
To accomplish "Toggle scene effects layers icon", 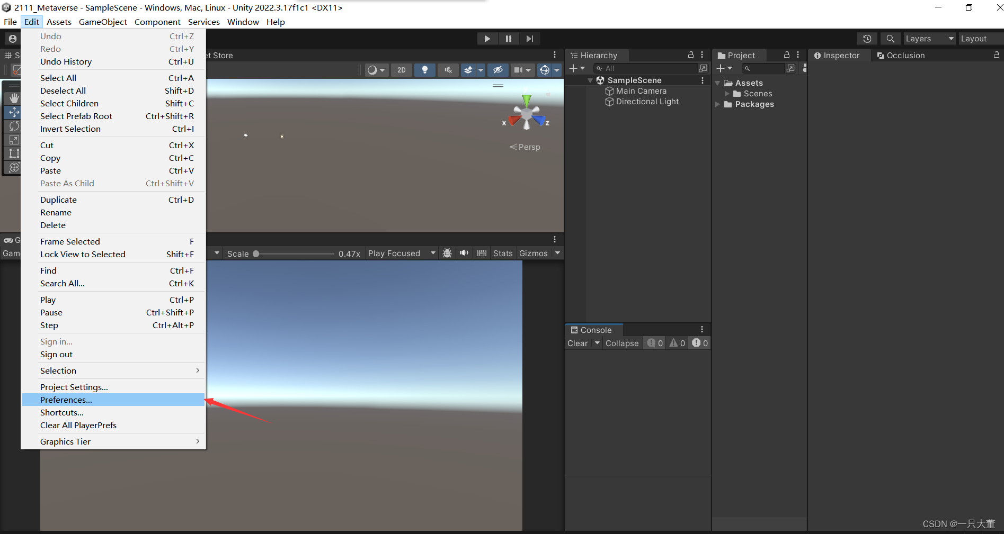I will click(468, 70).
